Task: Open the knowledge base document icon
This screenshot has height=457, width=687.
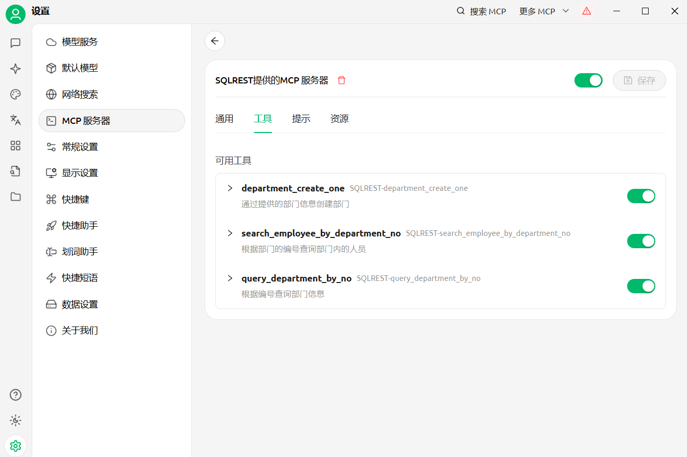Action: pyautogui.click(x=15, y=171)
